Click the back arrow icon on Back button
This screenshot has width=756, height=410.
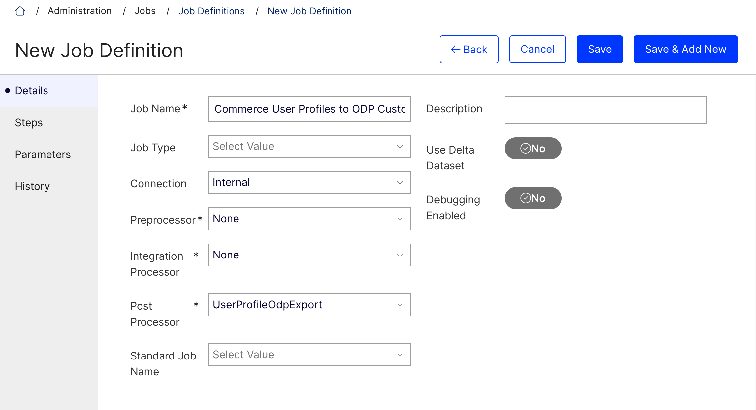[x=455, y=49]
